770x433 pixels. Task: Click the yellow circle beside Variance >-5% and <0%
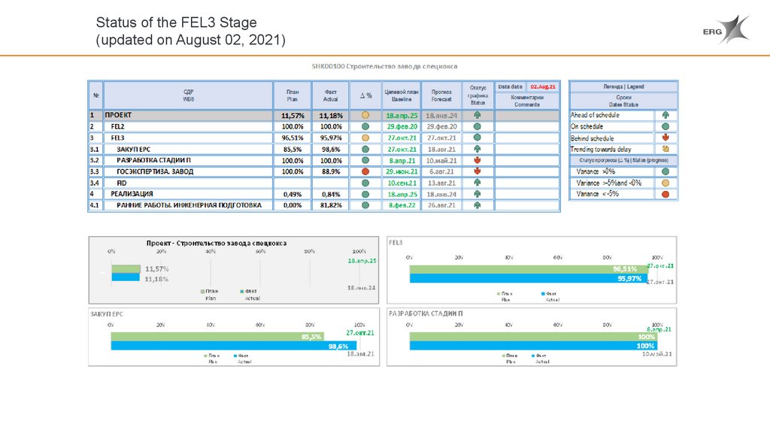pos(665,183)
